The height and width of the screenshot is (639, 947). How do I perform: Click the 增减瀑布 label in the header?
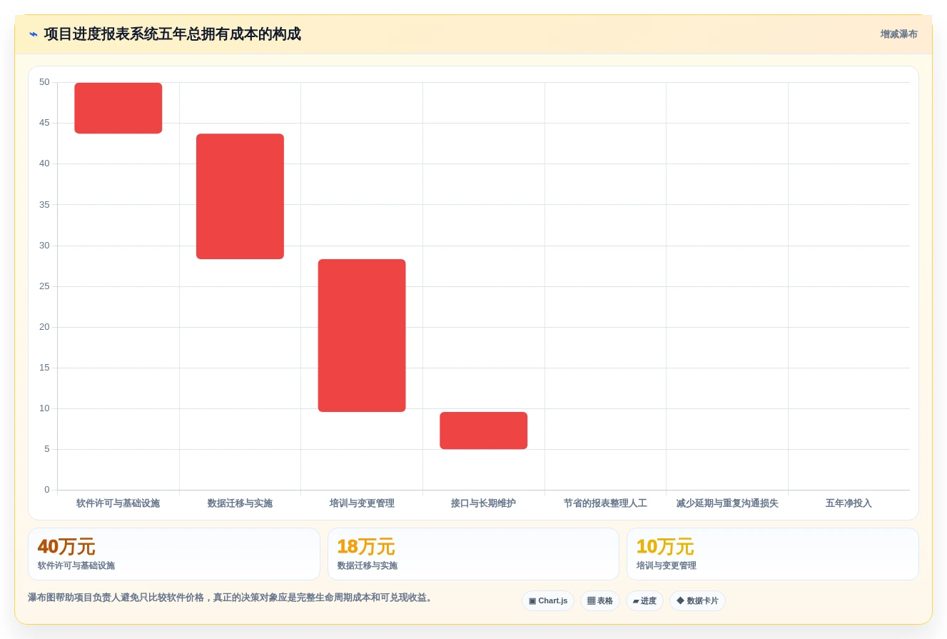point(898,34)
